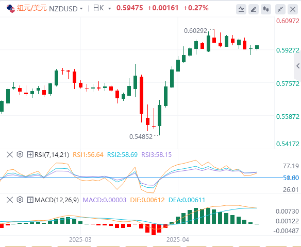Click the 2025-03 date label
Screen dimensions: 301x247
pyautogui.click(x=80, y=240)
